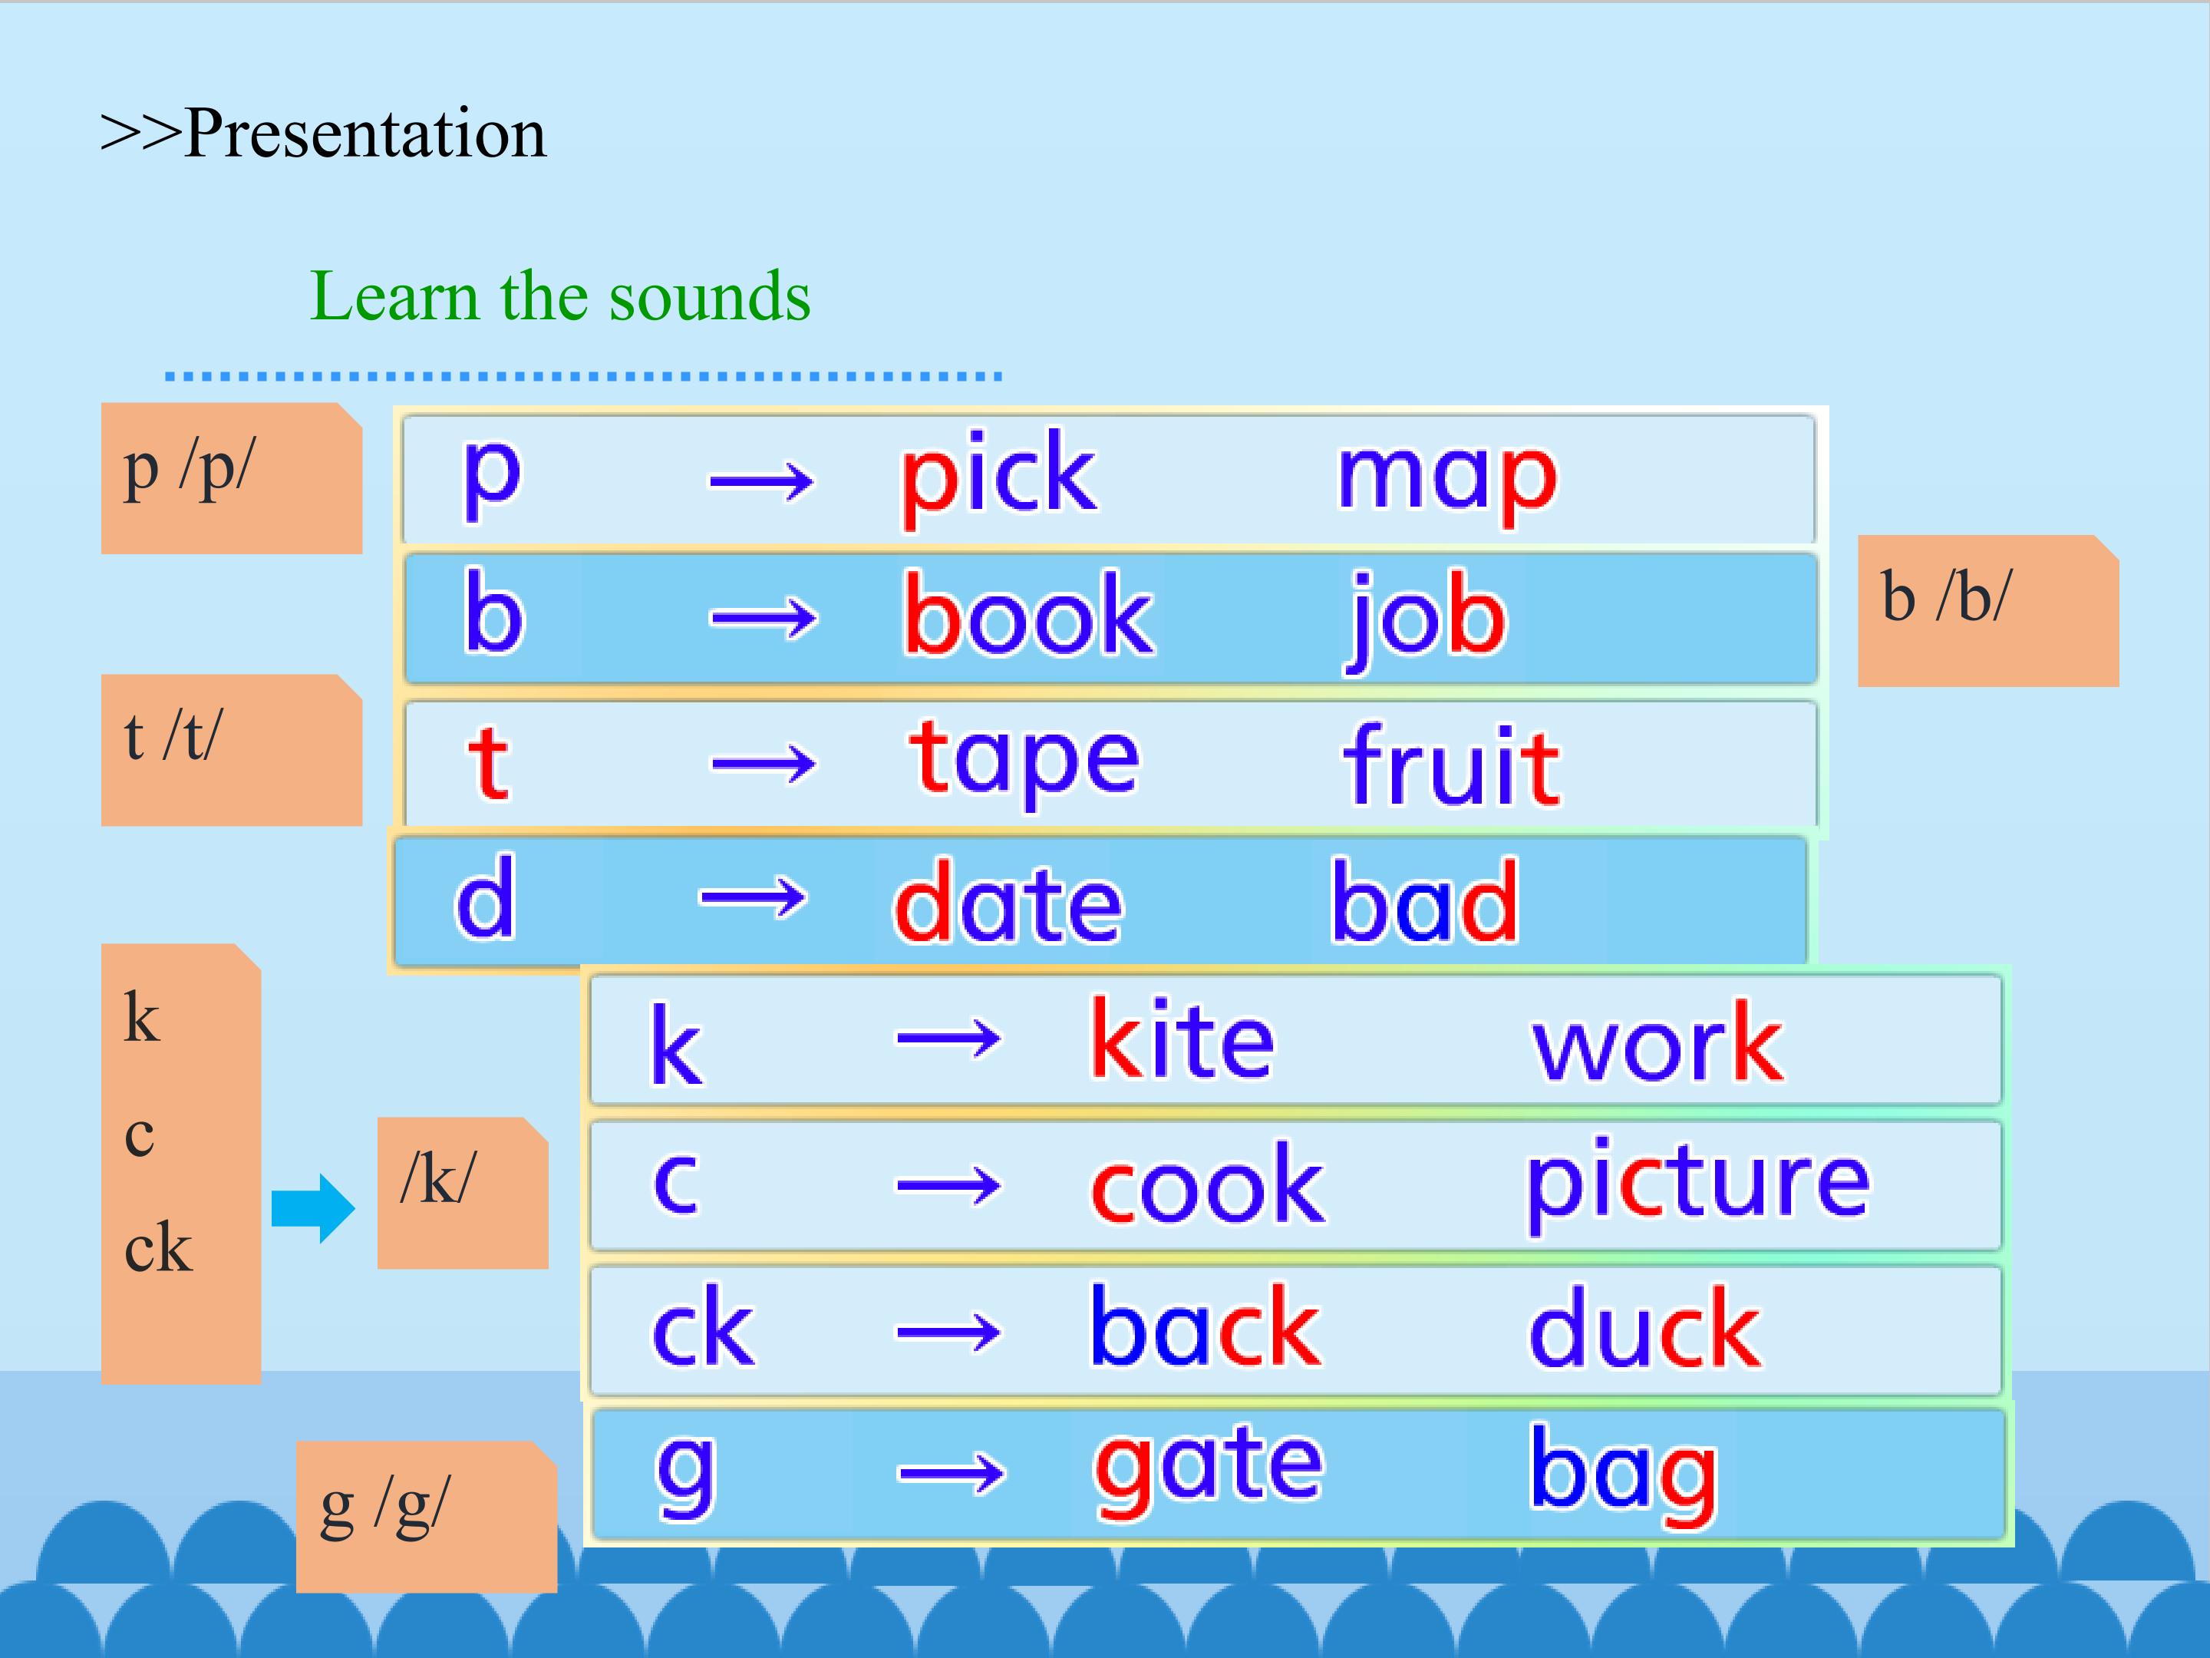Click the t /t/ sound card
Viewport: 2210px width, 1658px height.
[x=231, y=749]
